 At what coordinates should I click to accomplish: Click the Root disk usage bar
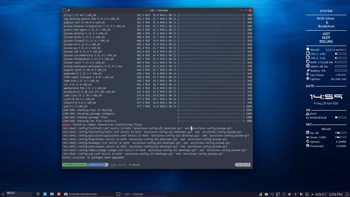coord(341,118)
